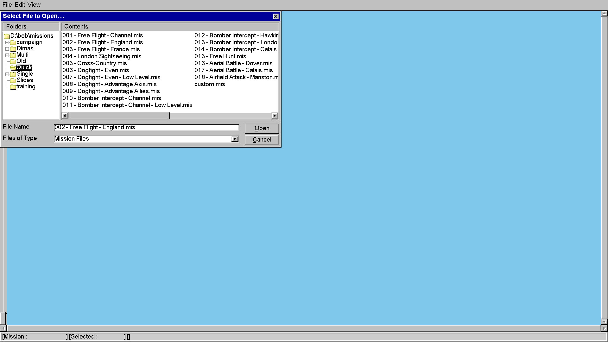The height and width of the screenshot is (342, 608).
Task: Click inside the File Name input field
Action: (x=146, y=127)
